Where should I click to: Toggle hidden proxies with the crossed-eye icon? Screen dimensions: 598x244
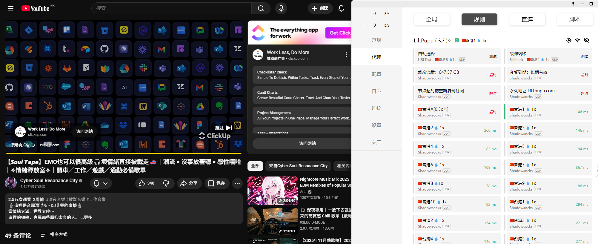pyautogui.click(x=587, y=41)
